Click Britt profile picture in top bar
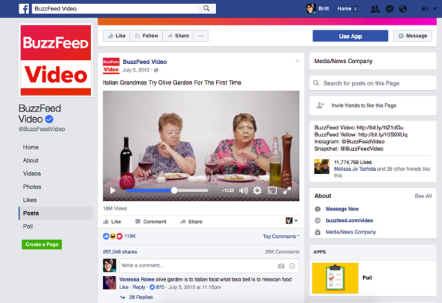This screenshot has height=303, width=442. point(311,9)
